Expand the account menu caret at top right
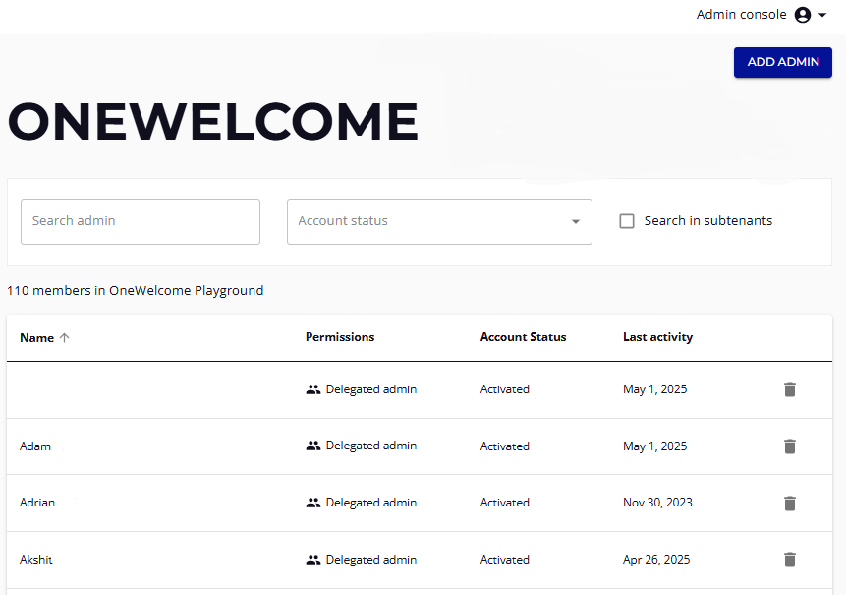846x595 pixels. [x=822, y=15]
